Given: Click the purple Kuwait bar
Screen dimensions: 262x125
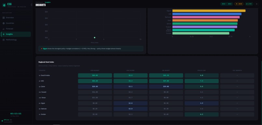Looking at the screenshot, I should coord(205,27).
